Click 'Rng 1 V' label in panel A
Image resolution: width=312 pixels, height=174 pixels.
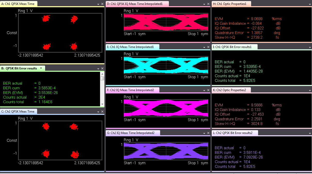25,11
